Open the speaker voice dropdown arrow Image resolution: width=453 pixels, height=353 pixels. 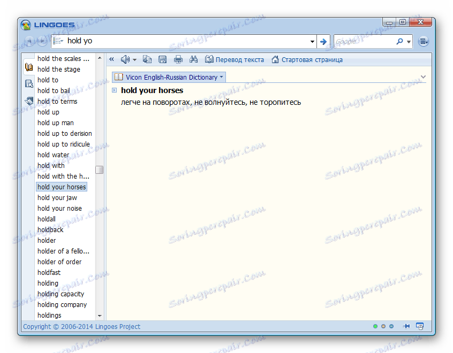pos(134,60)
